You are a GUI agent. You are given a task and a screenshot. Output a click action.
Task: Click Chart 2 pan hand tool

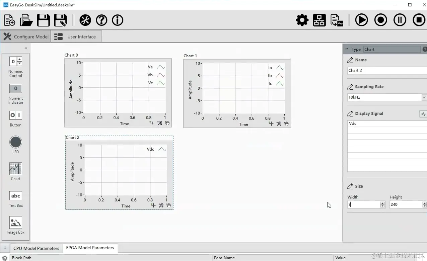point(169,205)
